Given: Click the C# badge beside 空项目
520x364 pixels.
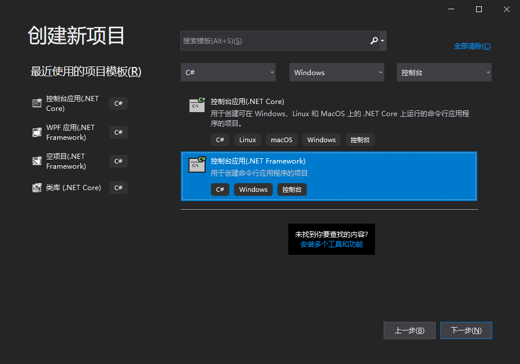Looking at the screenshot, I should click(x=118, y=161).
